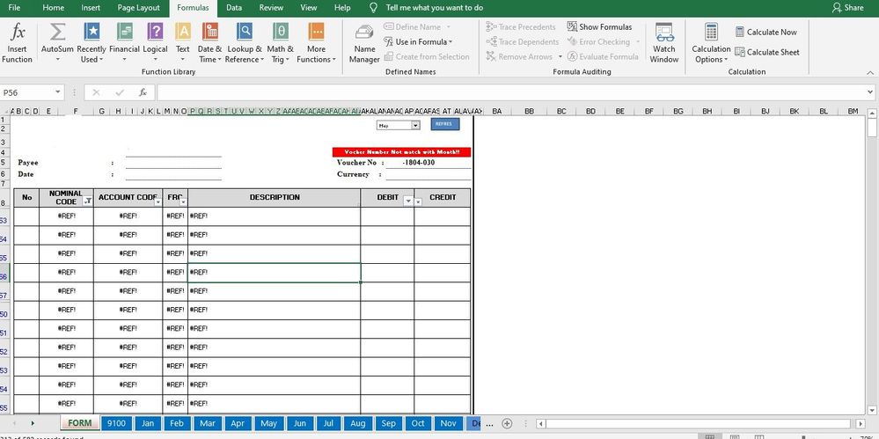This screenshot has height=439, width=879.
Task: Open the AutoSum function icon
Action: [57, 33]
